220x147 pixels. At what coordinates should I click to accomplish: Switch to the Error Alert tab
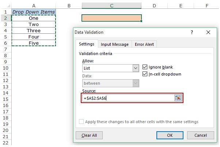[144, 44]
